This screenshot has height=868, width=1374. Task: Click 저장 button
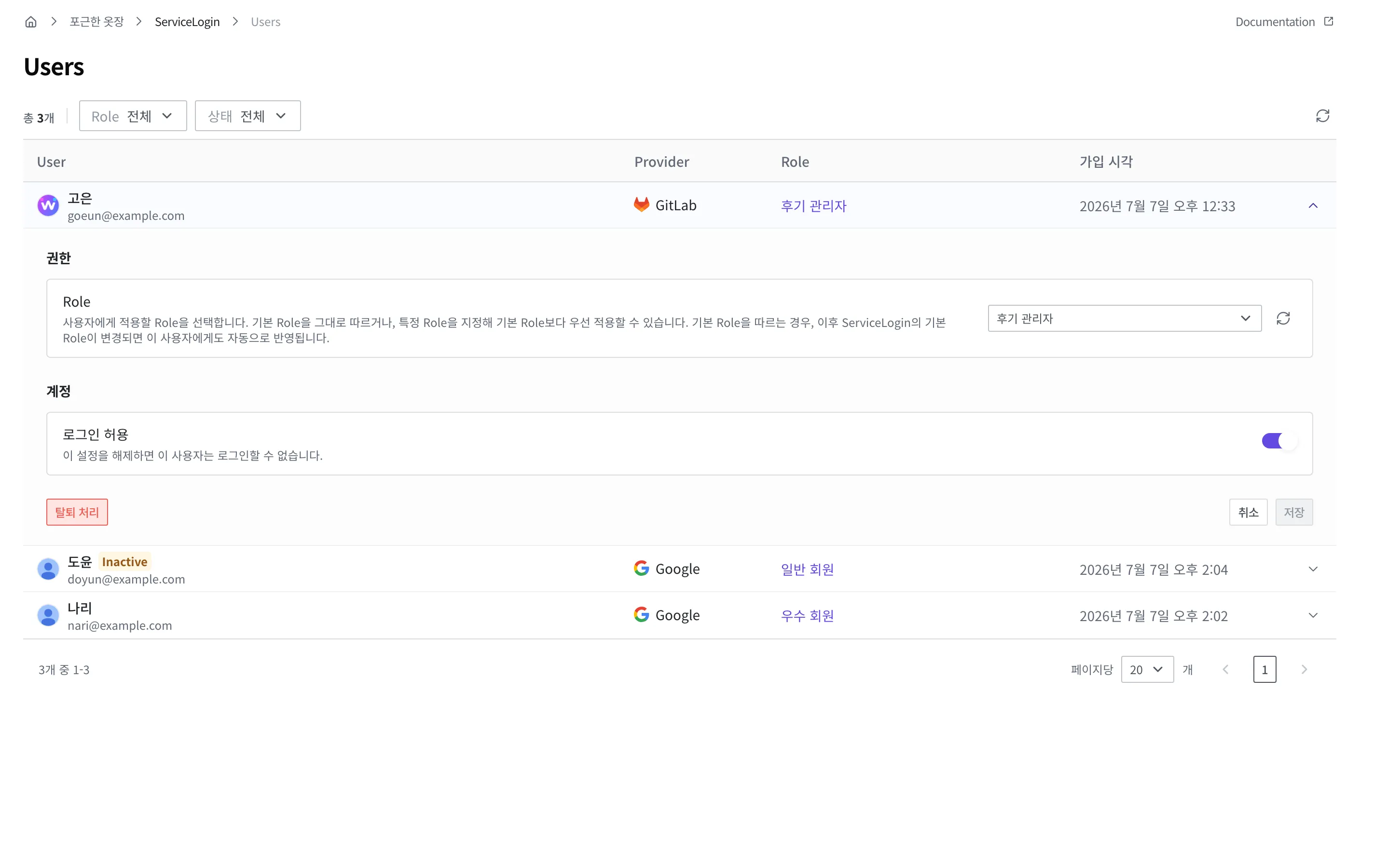[x=1293, y=512]
